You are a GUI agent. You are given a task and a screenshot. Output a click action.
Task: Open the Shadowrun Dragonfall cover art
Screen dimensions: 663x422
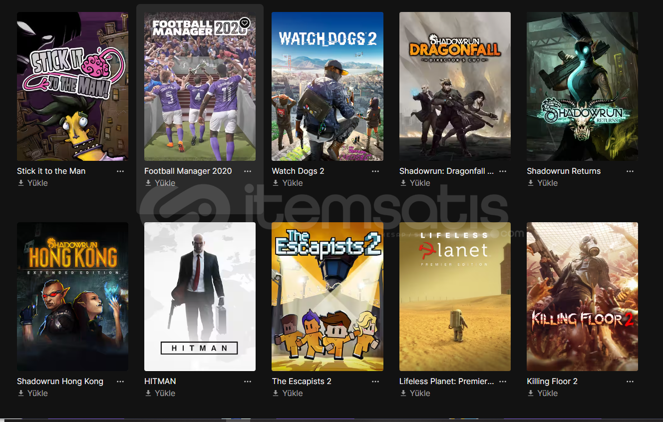coord(455,86)
